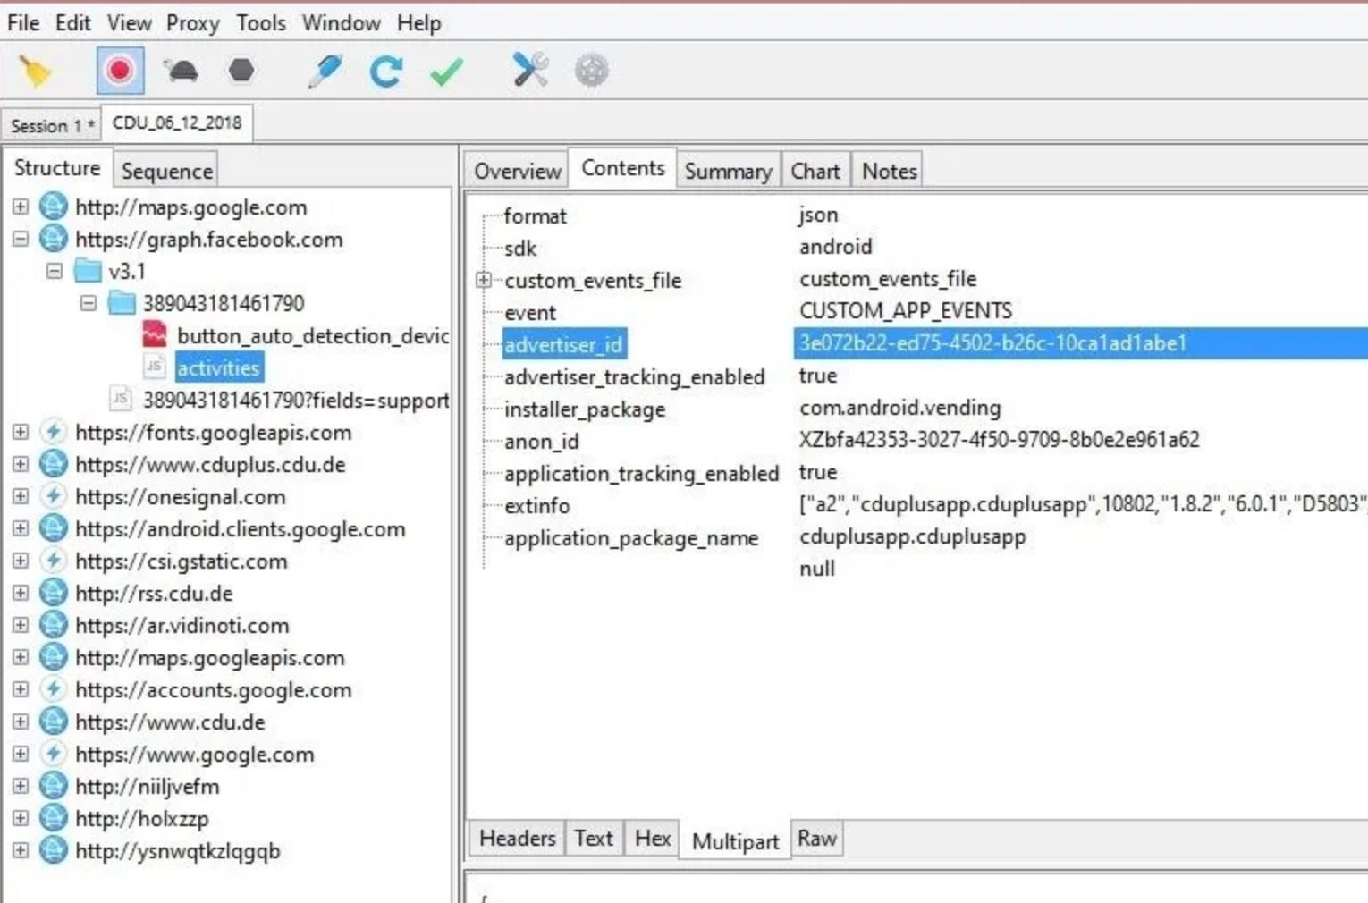Image resolution: width=1368 pixels, height=903 pixels.
Task: Expand the custom_events_file entry
Action: click(484, 280)
